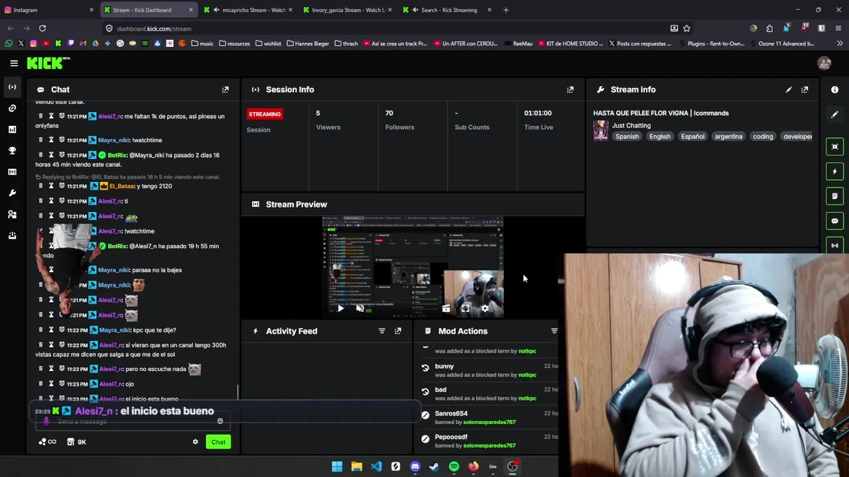Select the Spanish tag
The image size is (849, 477).
(x=627, y=136)
